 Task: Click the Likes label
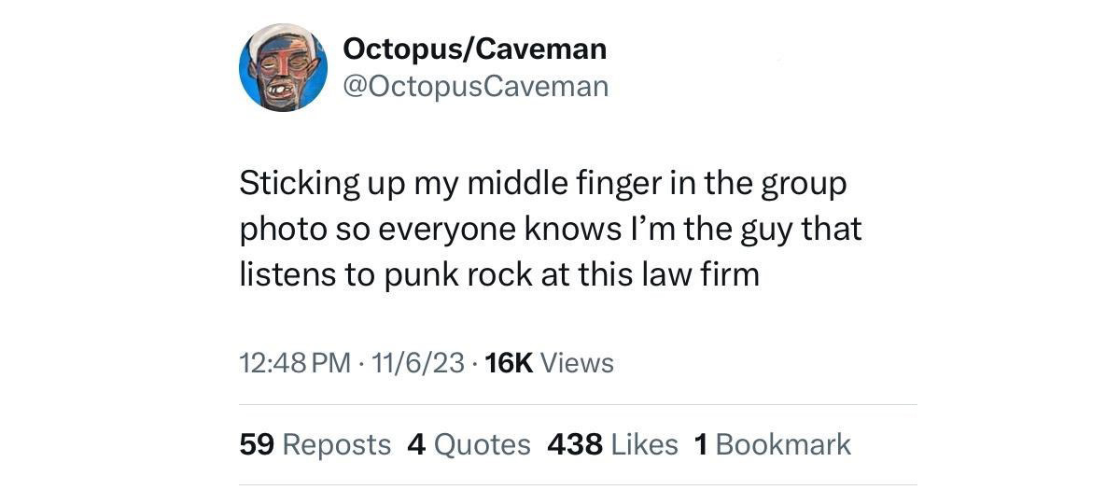point(644,444)
